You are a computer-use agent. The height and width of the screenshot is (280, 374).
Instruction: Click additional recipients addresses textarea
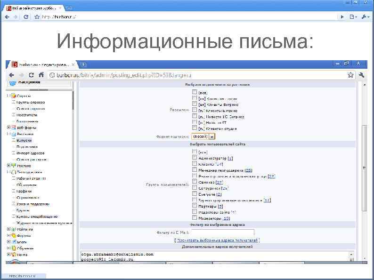click(x=215, y=256)
